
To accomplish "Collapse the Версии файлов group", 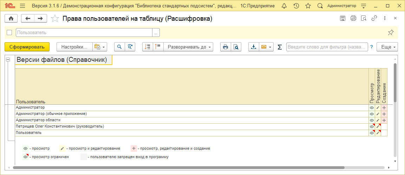I will (8, 59).
